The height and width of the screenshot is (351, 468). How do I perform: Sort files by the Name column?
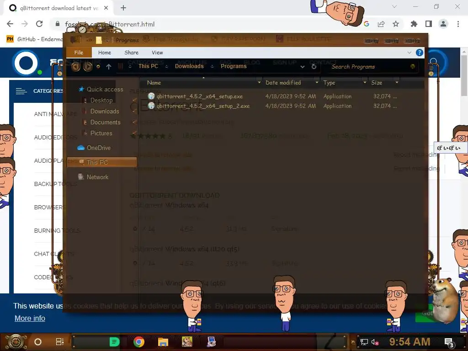(x=154, y=83)
